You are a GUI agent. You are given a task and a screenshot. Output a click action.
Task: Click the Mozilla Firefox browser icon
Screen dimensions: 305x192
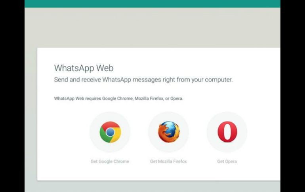[168, 132]
